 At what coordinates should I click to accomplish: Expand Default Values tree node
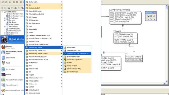point(5,18)
